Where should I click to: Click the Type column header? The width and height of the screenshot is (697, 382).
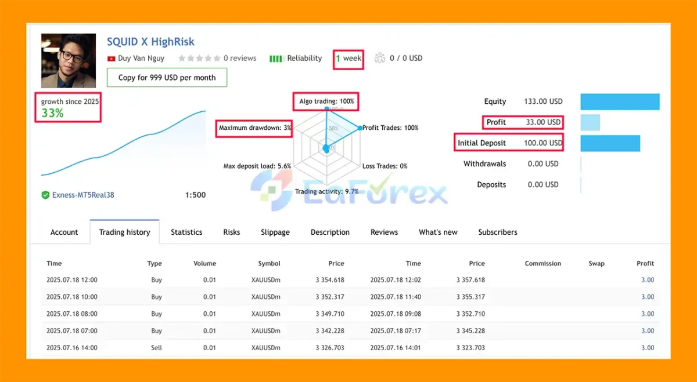155,263
